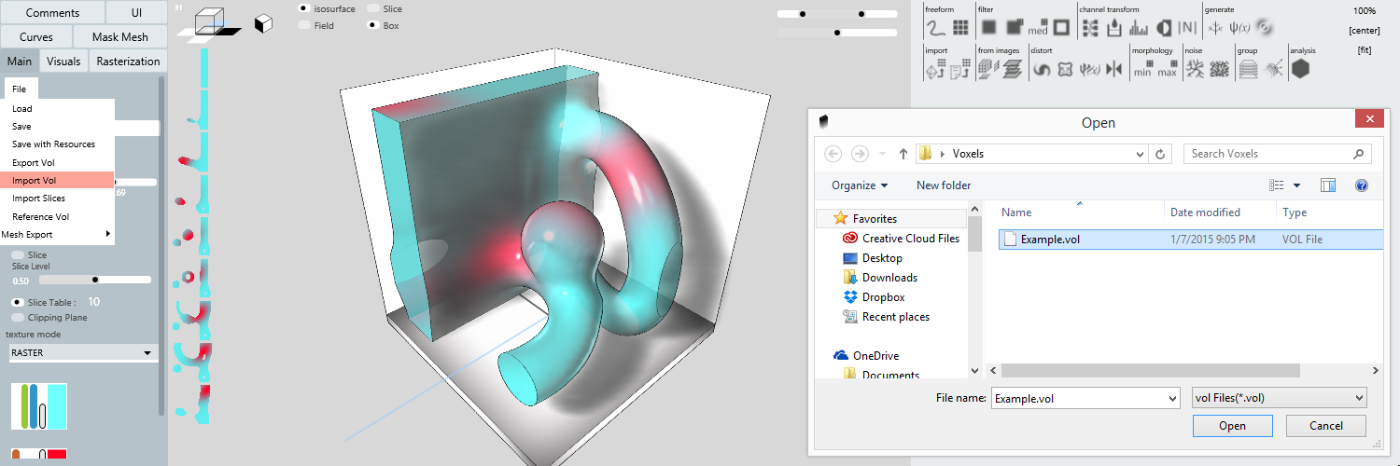Image resolution: width=1400 pixels, height=466 pixels.
Task: Open the Comments panel button
Action: pyautogui.click(x=52, y=13)
